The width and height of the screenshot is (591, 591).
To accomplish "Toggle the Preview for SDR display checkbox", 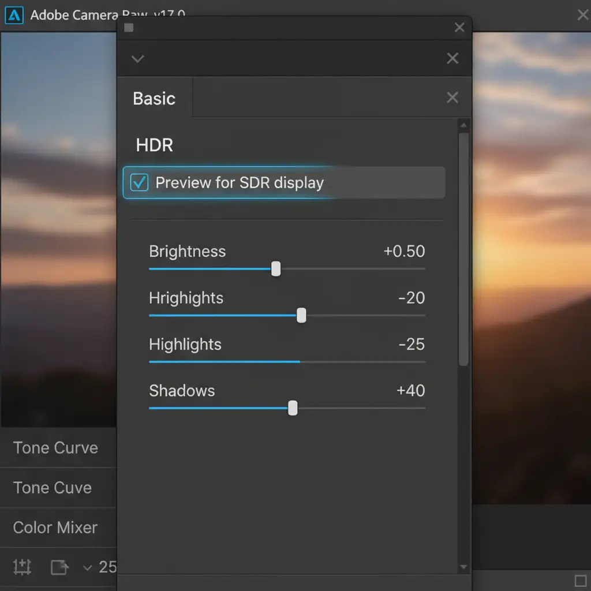I will pos(139,183).
